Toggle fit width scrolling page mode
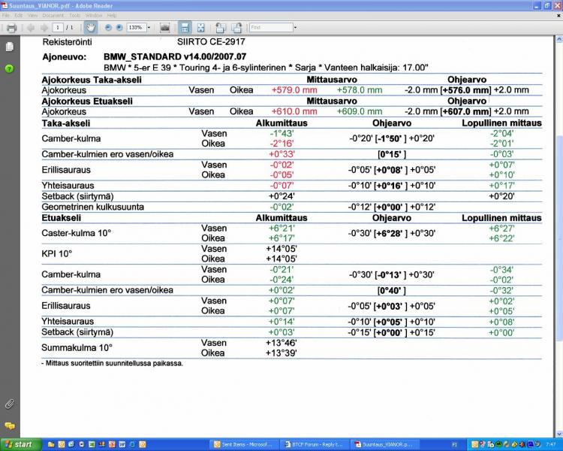The height and width of the screenshot is (451, 563). click(x=185, y=27)
